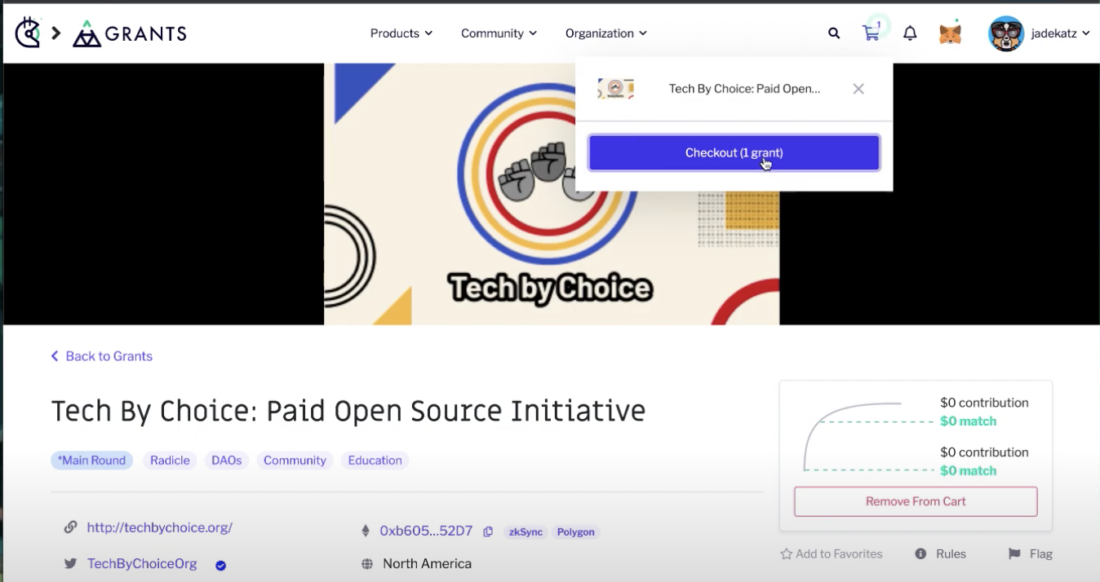Remove Tech By Choice from cart popup

click(858, 89)
